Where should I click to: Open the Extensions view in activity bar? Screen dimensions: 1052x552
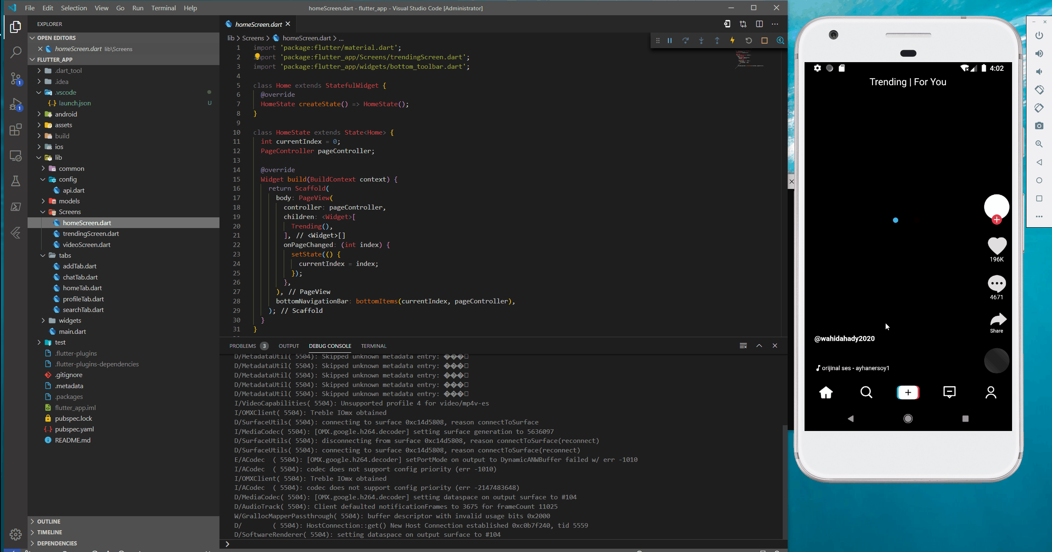(15, 130)
